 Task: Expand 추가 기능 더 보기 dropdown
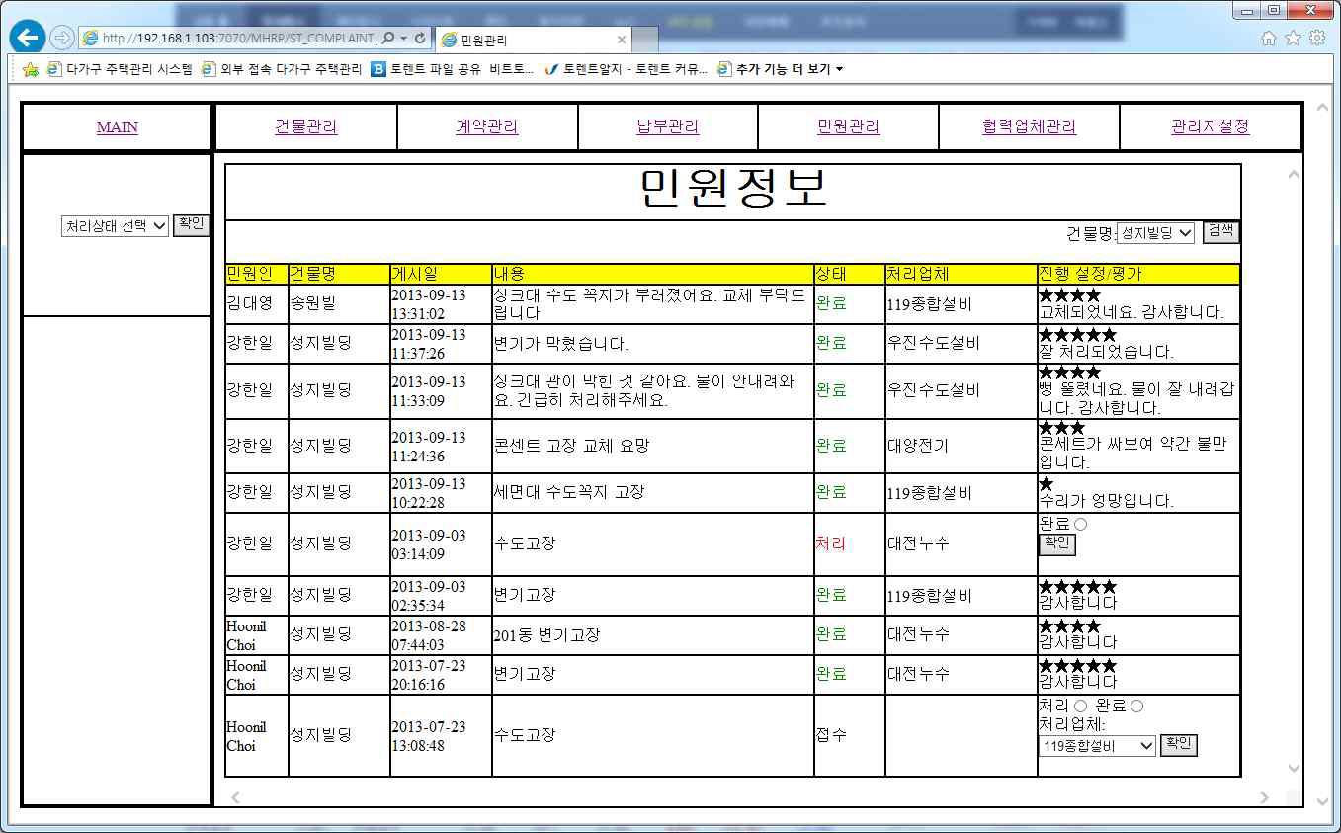pos(781,69)
